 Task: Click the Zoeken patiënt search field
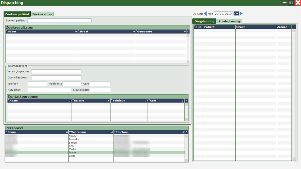(x=59, y=21)
